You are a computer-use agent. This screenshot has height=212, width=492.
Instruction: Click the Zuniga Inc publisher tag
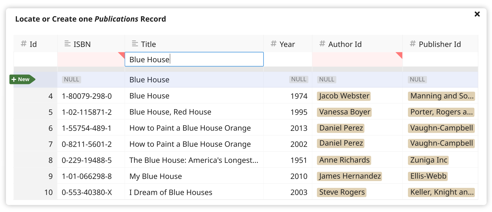click(x=428, y=160)
